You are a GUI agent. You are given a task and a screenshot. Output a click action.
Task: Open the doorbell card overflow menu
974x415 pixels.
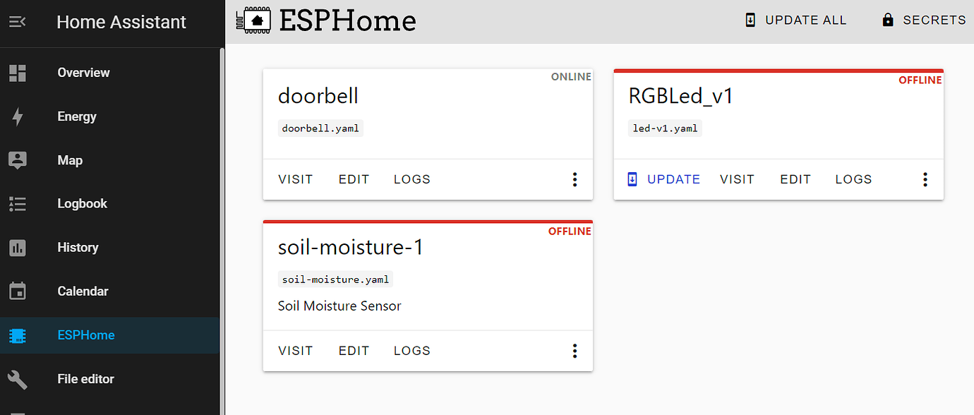click(575, 179)
